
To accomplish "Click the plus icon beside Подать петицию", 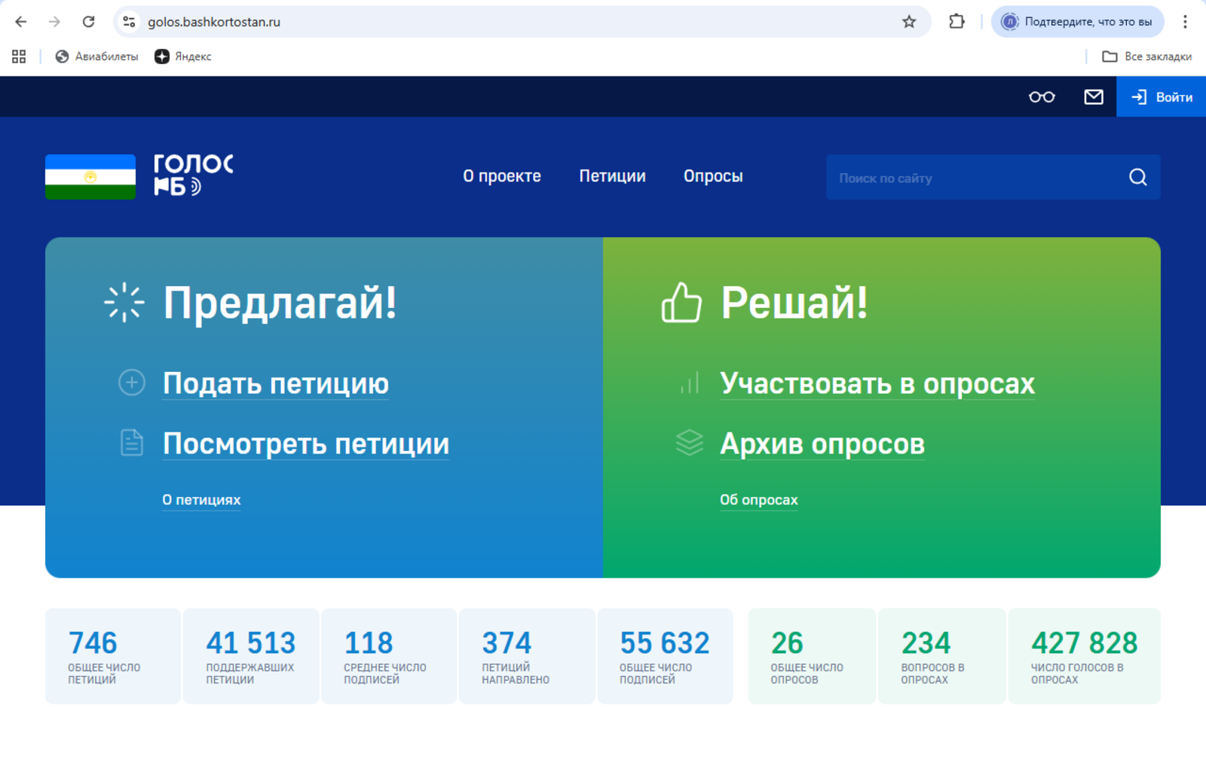I will click(132, 383).
